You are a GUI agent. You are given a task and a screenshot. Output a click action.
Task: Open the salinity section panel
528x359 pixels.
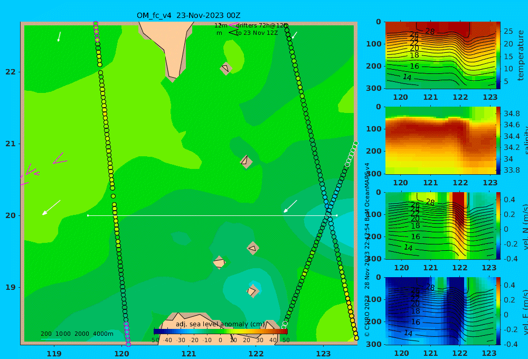pos(440,140)
